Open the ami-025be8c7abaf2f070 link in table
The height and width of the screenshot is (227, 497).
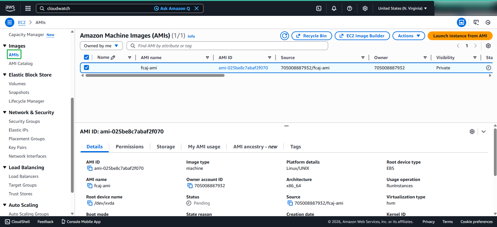tap(243, 68)
